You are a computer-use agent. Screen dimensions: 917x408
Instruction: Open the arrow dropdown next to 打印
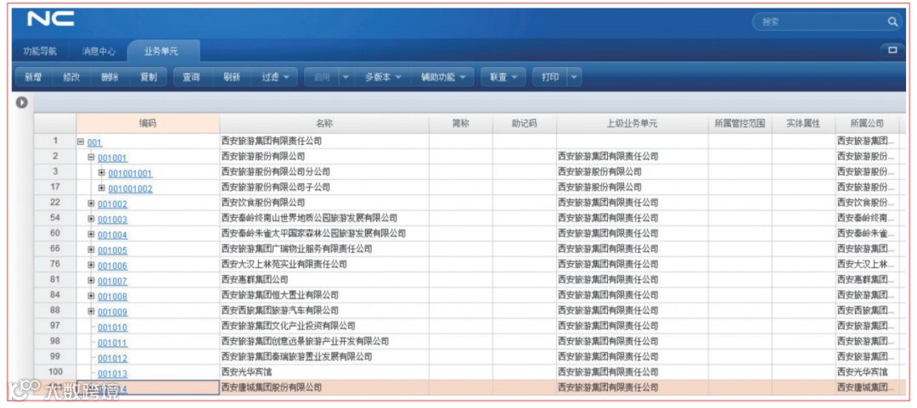coord(574,77)
